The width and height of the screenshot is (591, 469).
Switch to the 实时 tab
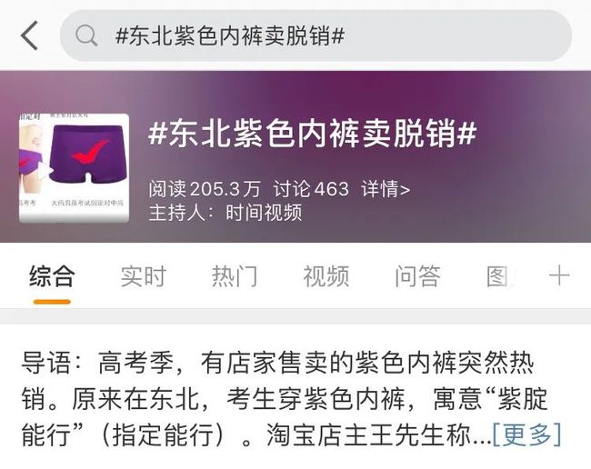144,276
